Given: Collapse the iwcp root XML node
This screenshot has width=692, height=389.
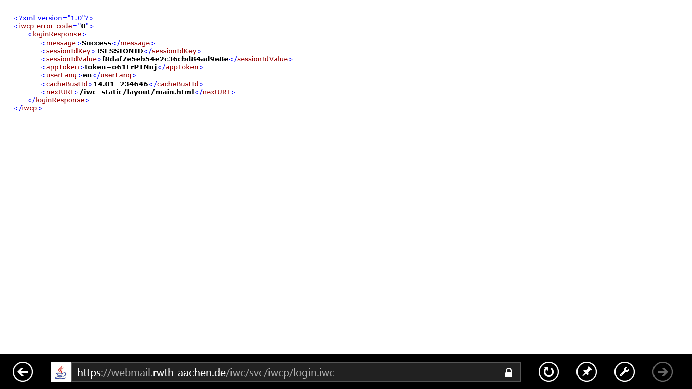Looking at the screenshot, I should 9,26.
